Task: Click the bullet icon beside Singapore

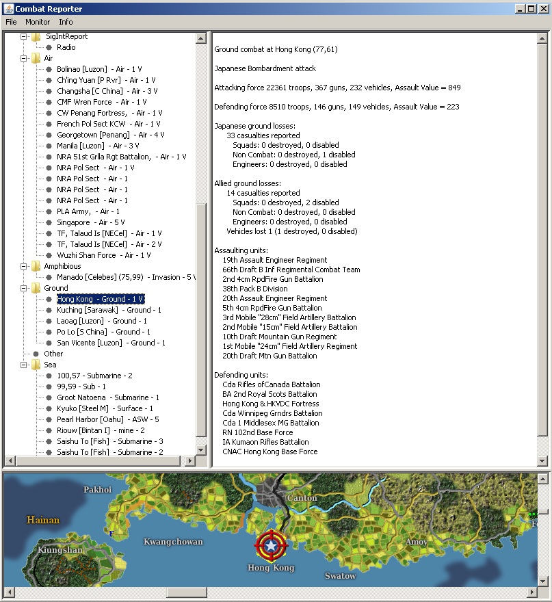Action: tap(49, 222)
